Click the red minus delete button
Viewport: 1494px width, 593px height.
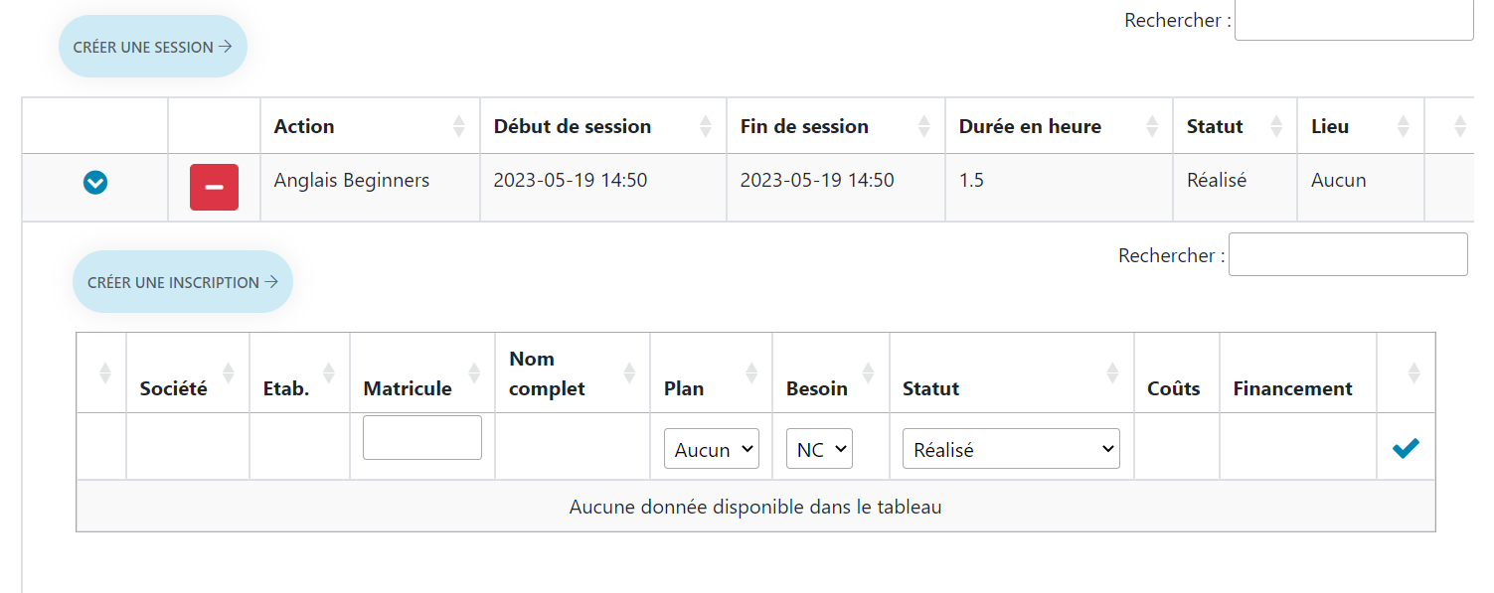coord(215,187)
